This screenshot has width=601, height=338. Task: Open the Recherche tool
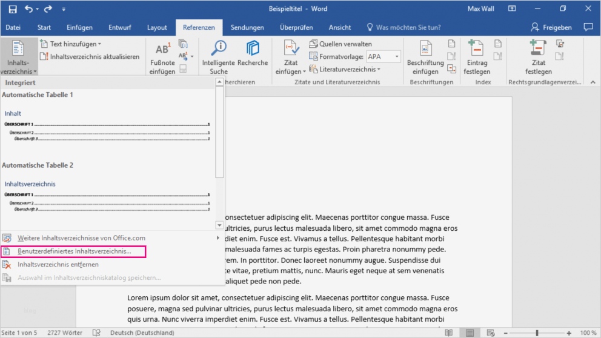253,54
